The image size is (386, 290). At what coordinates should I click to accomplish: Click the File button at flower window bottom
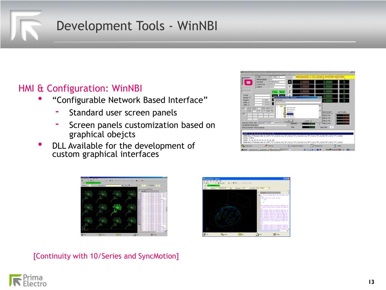click(x=84, y=235)
